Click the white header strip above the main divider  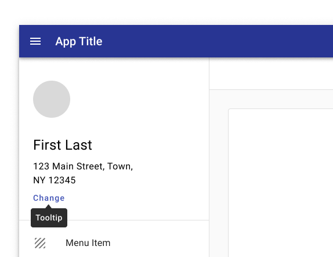tap(271, 74)
